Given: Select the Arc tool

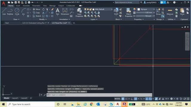Looking at the screenshot, I should click(23, 12).
